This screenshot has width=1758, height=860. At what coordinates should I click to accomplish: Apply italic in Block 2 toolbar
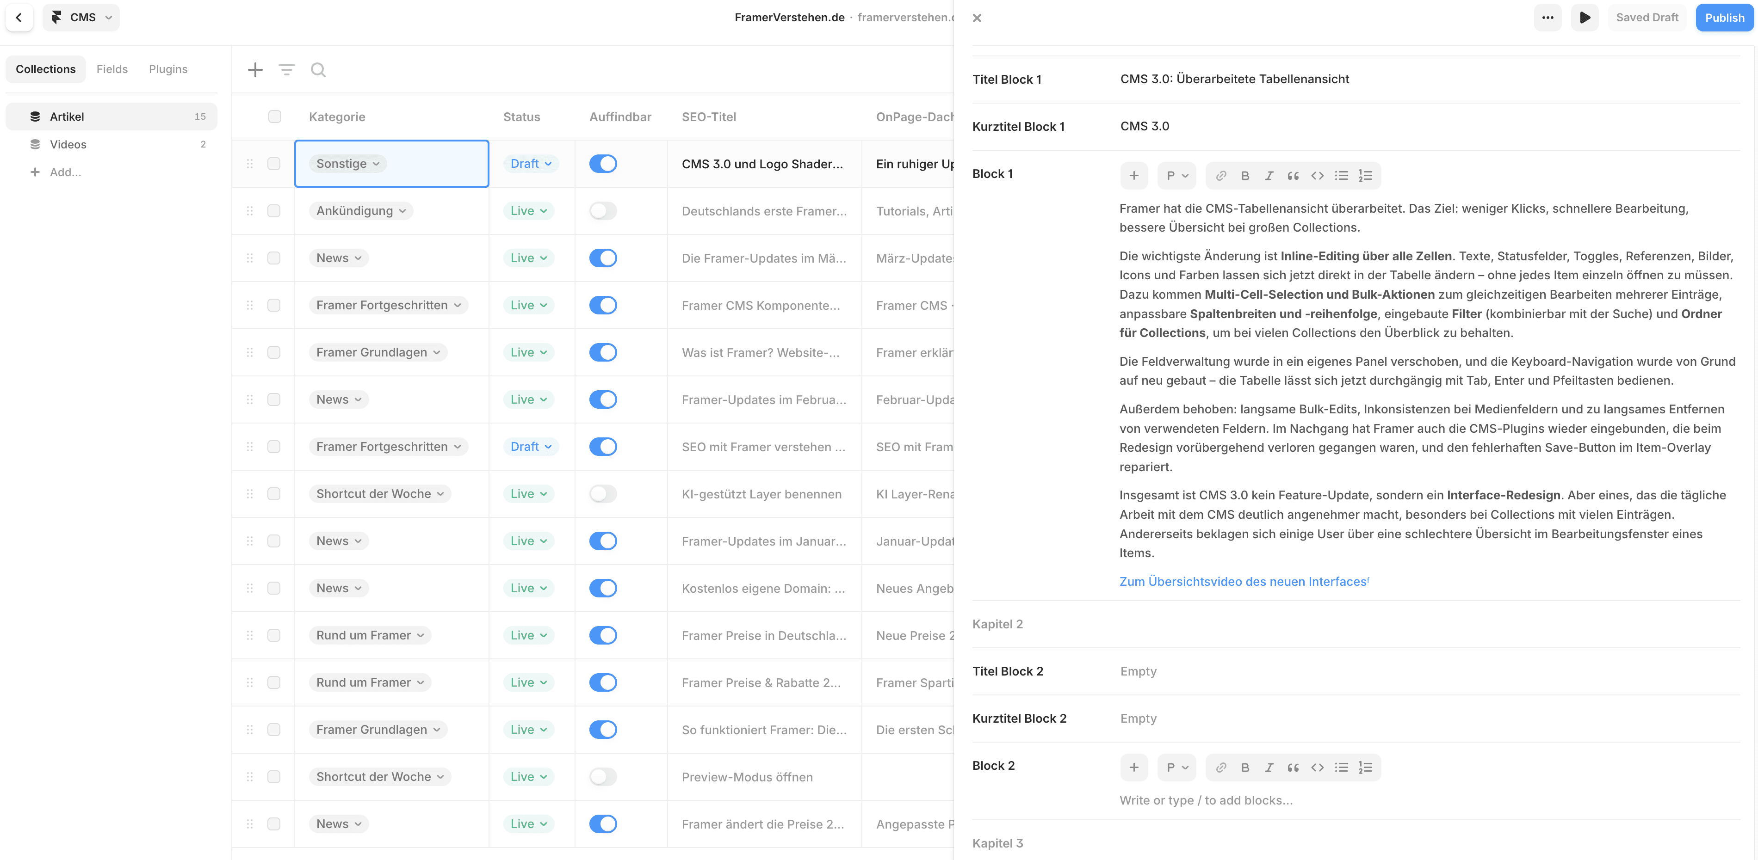coord(1269,768)
